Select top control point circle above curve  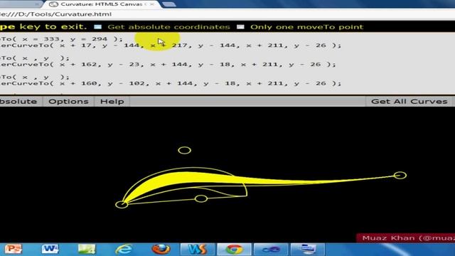[184, 150]
